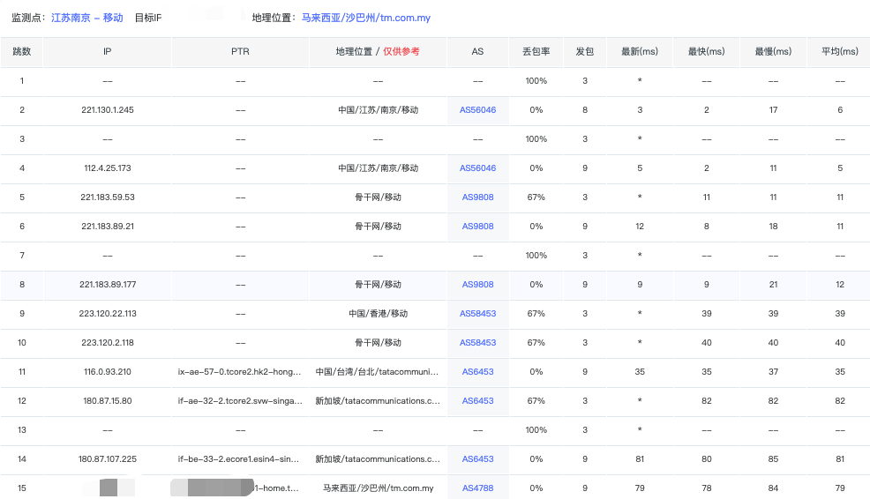Viewport: 870px width, 499px height.
Task: Select location 新加坡/tatacommunications in hop 14
Action: [x=378, y=459]
